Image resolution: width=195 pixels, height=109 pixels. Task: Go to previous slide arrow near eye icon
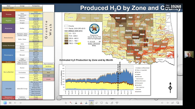point(162,103)
